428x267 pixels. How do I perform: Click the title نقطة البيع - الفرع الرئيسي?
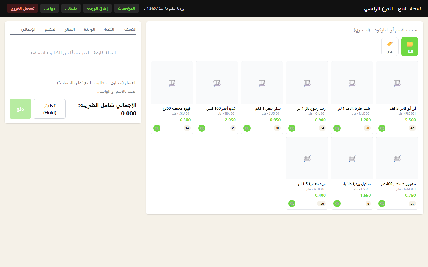click(392, 8)
